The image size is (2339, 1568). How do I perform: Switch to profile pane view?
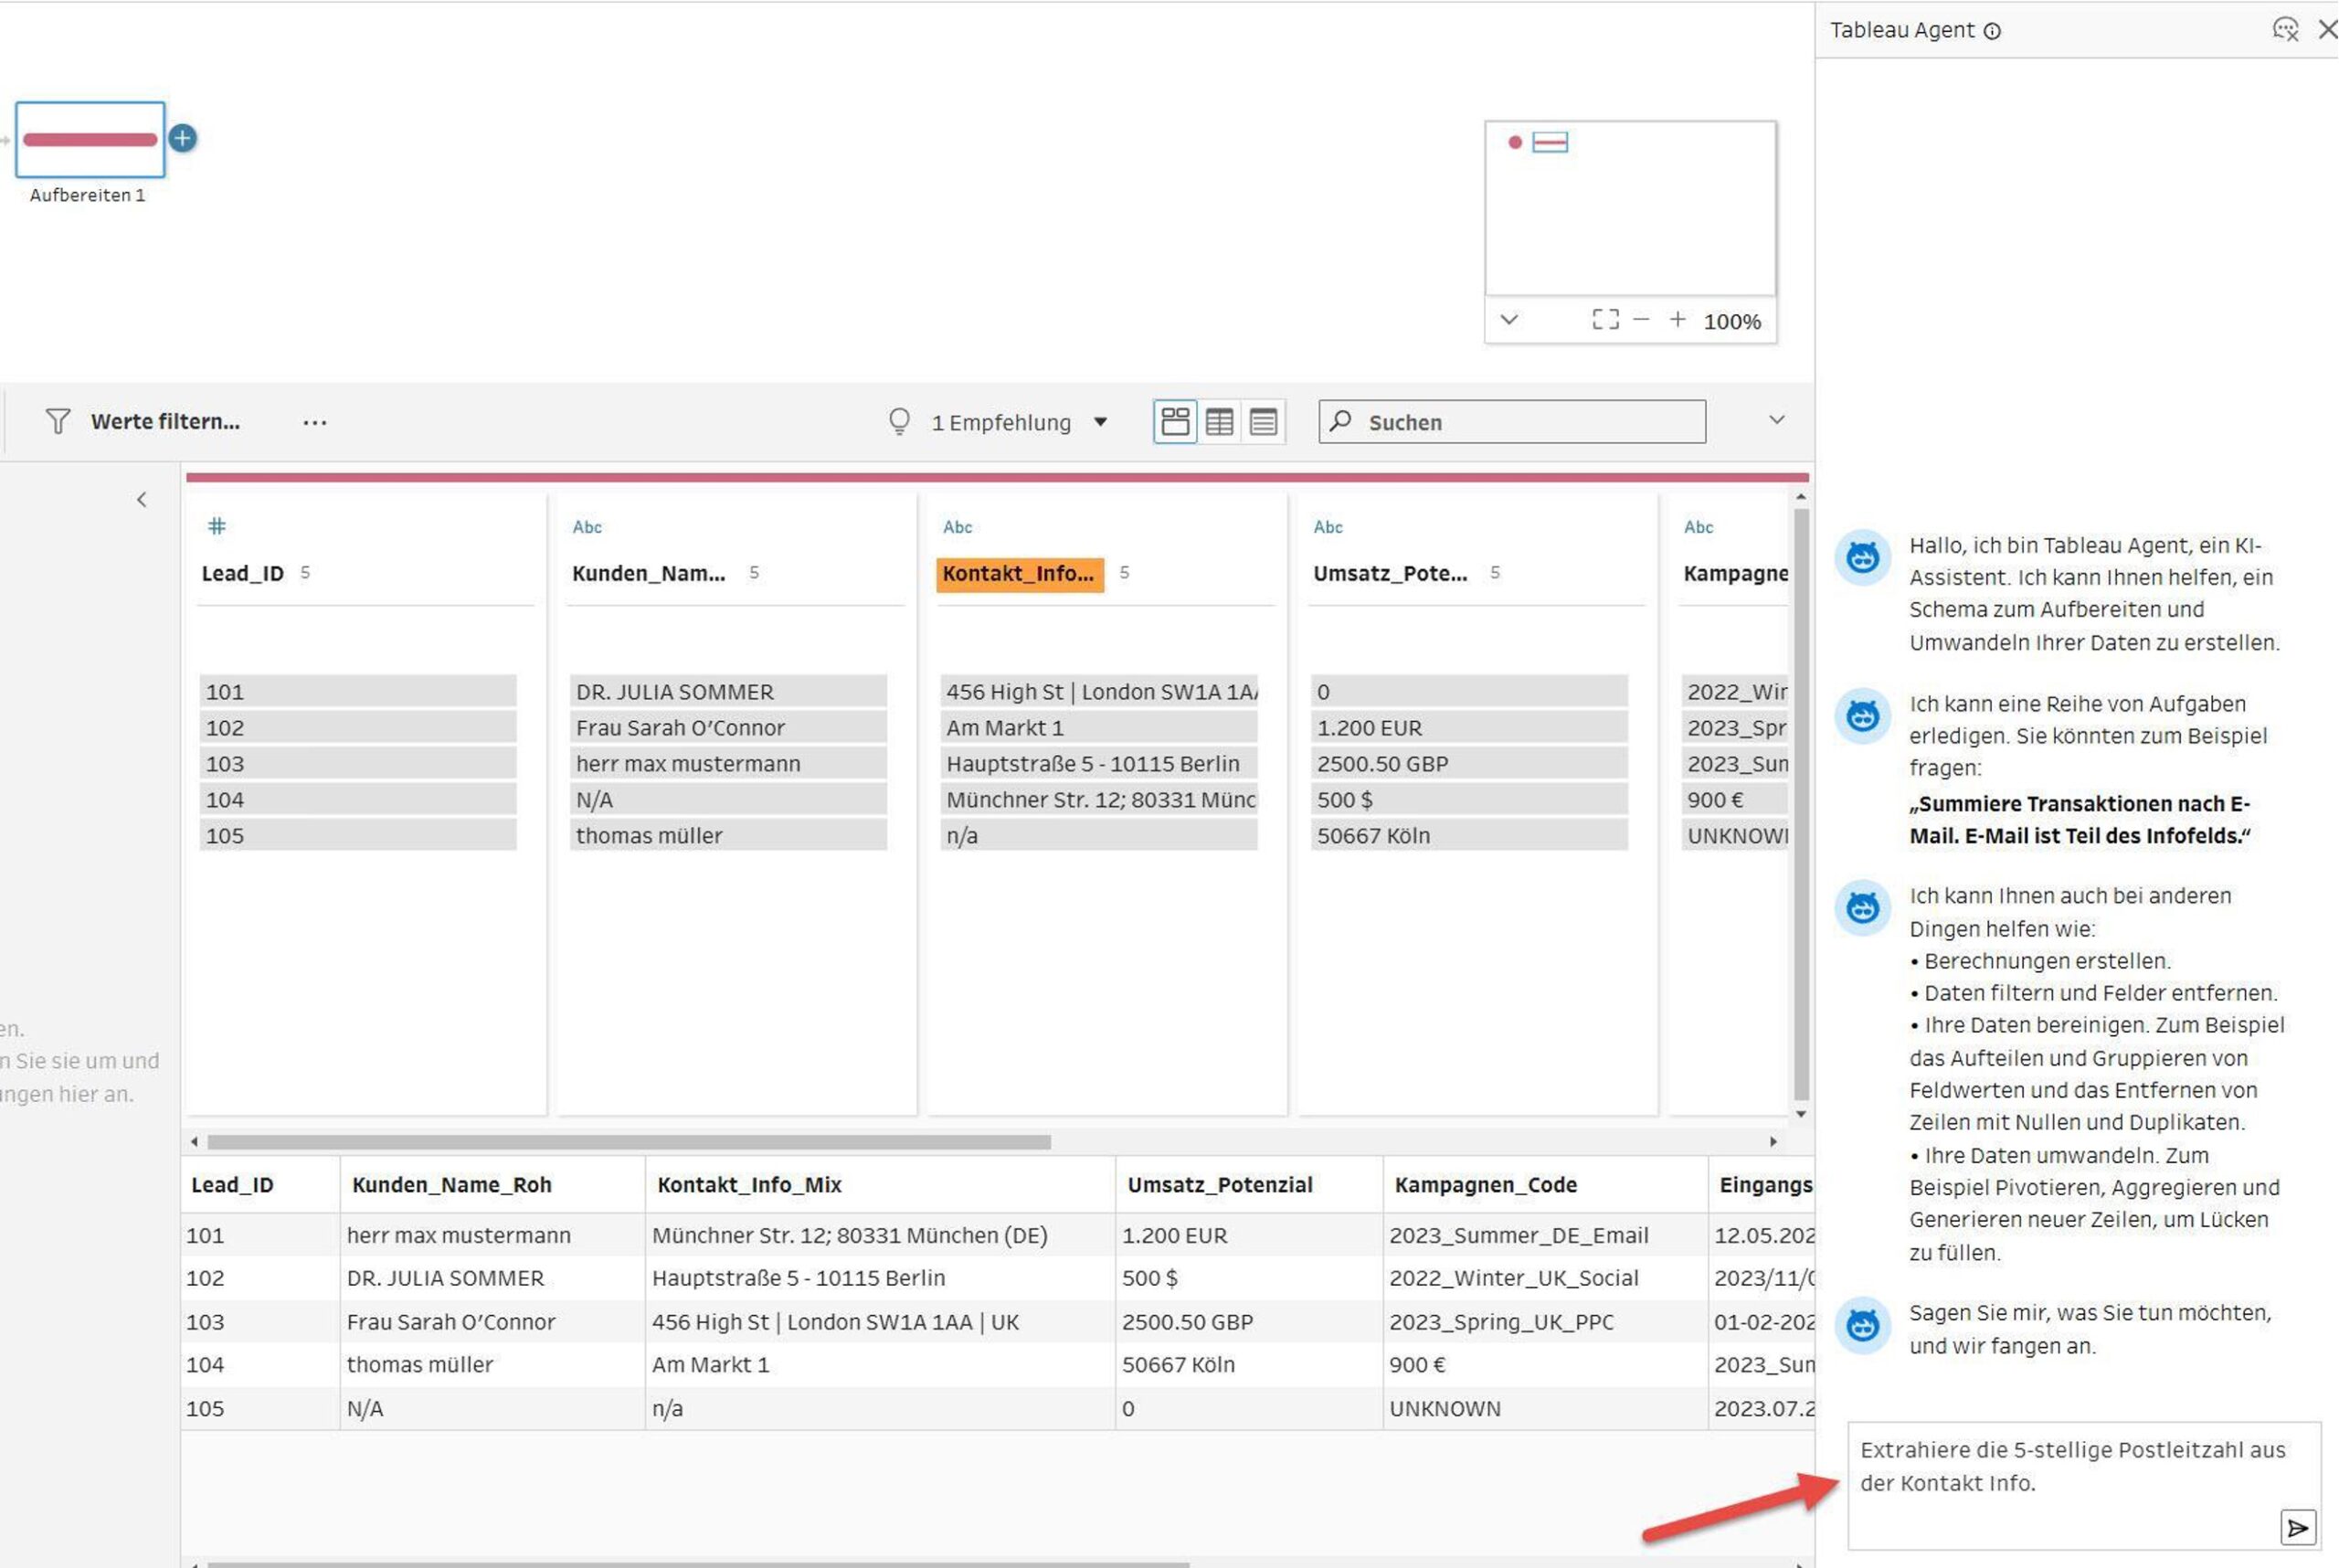click(1175, 421)
